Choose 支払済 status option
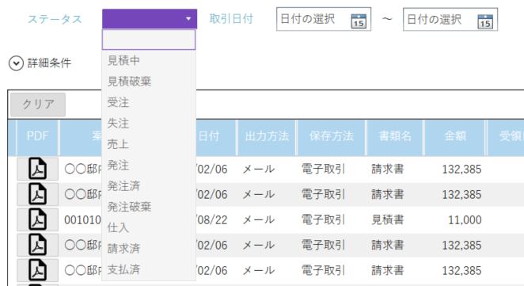This screenshot has width=524, height=286. [149, 269]
